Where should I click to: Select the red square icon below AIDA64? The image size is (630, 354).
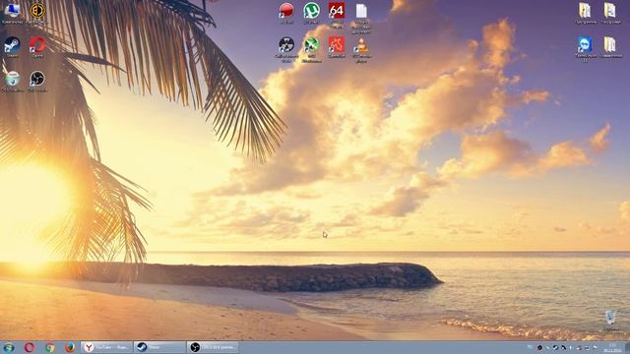(337, 47)
